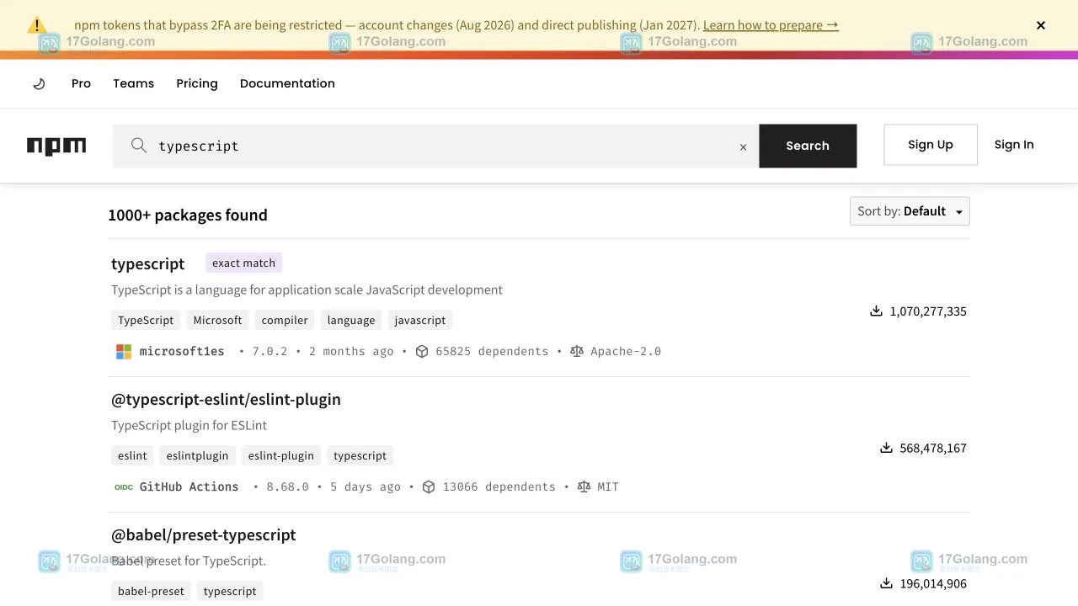This screenshot has width=1078, height=606.
Task: Click the Apache-2.0 license scale icon
Action: coord(577,352)
